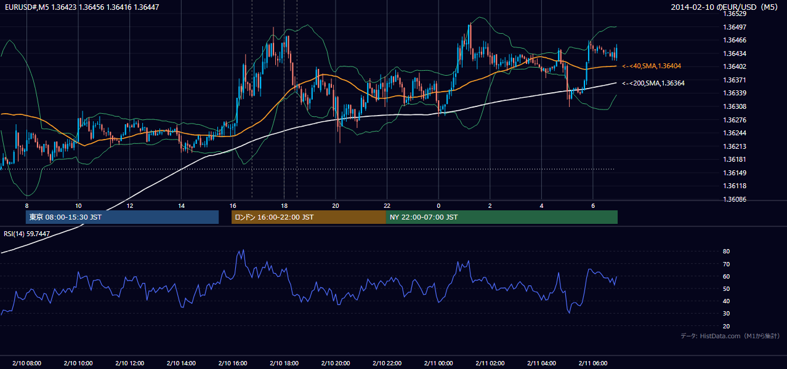
Task: Select the ロンドン 16:00-22:00 JST session bar
Action: [309, 217]
